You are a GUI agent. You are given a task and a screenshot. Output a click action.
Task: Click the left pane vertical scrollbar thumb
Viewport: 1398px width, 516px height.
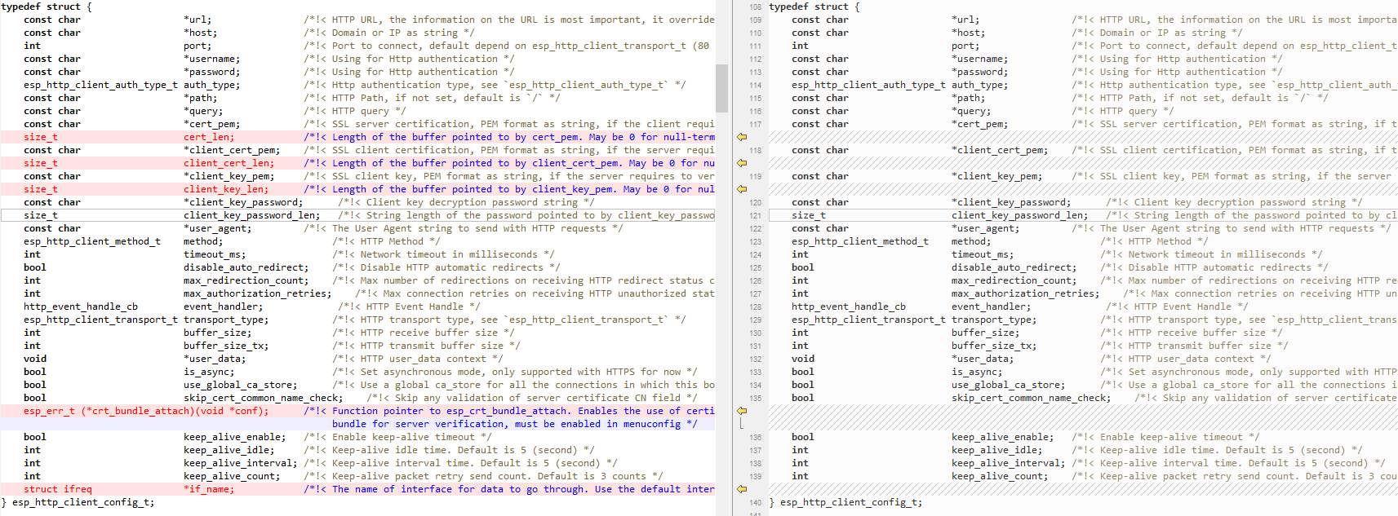[721, 88]
